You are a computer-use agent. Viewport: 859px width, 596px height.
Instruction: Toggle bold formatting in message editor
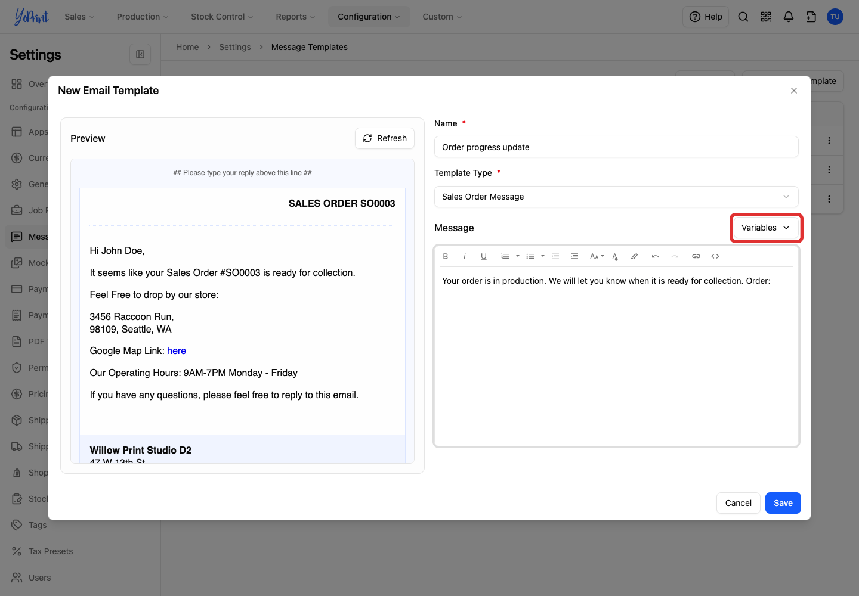point(446,256)
